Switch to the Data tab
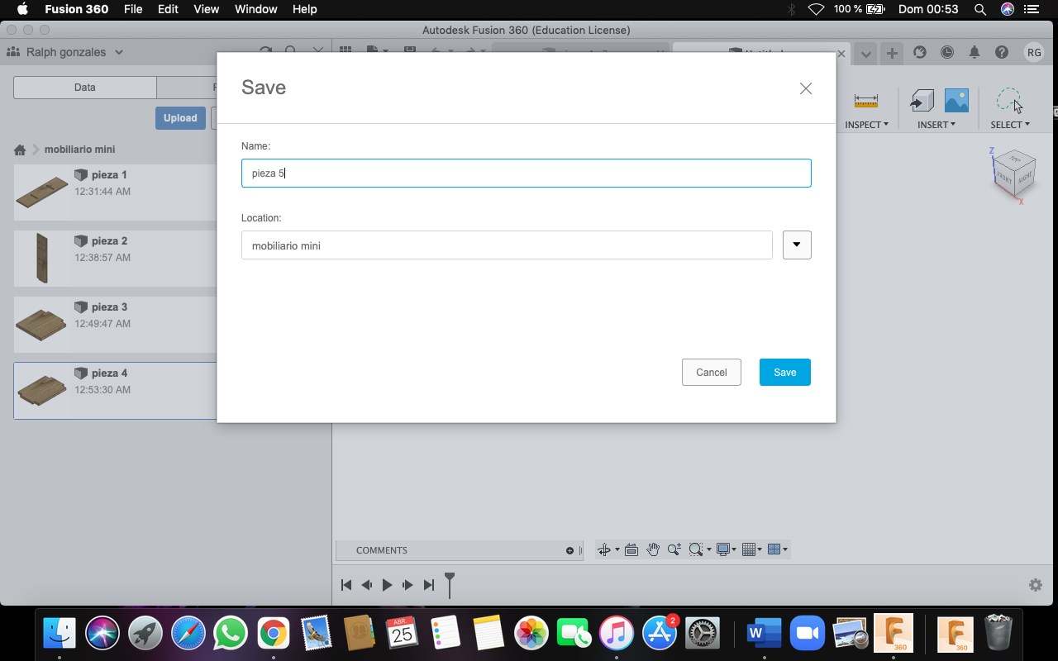This screenshot has height=661, width=1058. tap(84, 87)
